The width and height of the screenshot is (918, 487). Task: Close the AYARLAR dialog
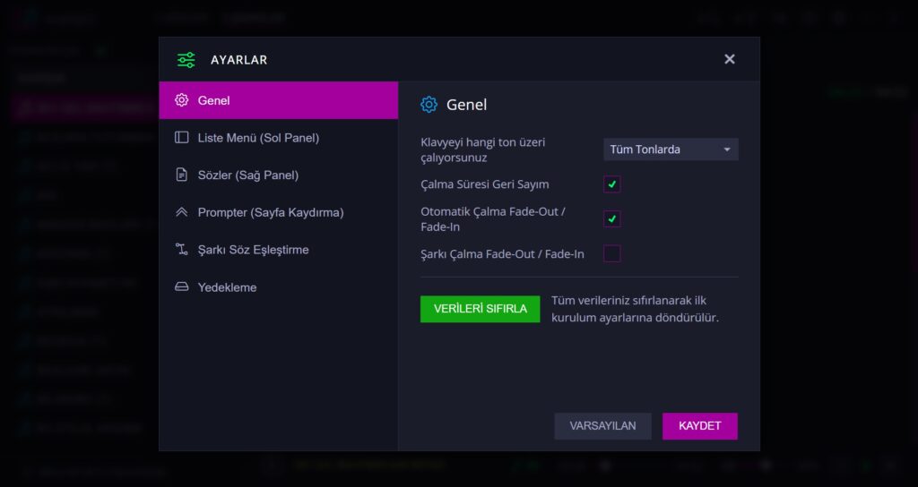[730, 59]
